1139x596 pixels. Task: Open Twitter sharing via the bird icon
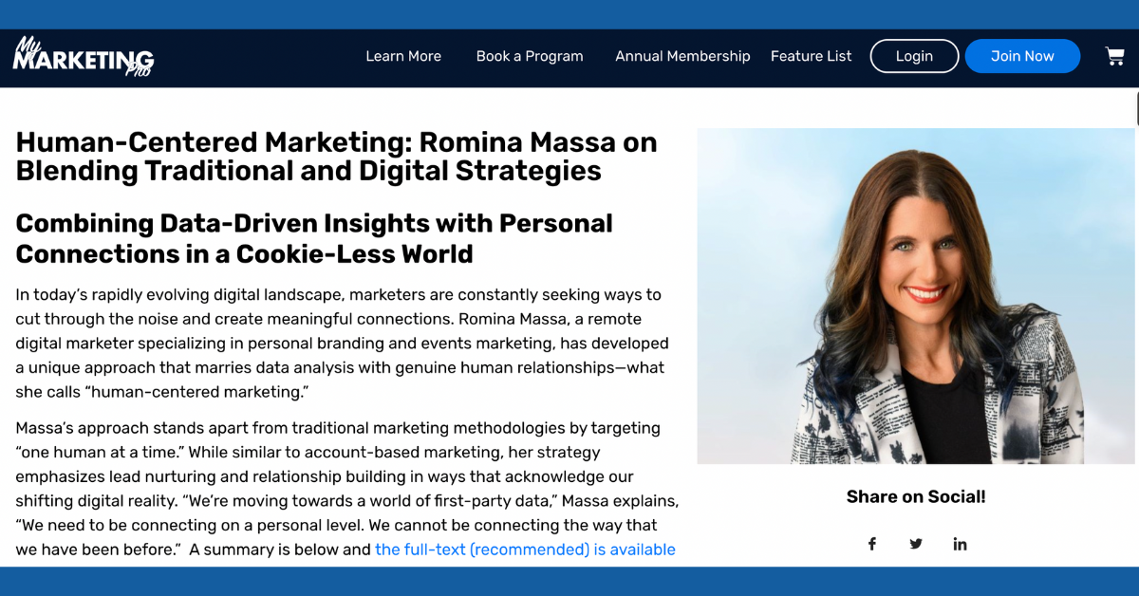[916, 543]
